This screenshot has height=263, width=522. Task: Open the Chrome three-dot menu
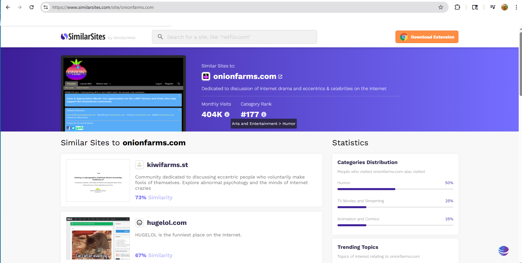516,7
